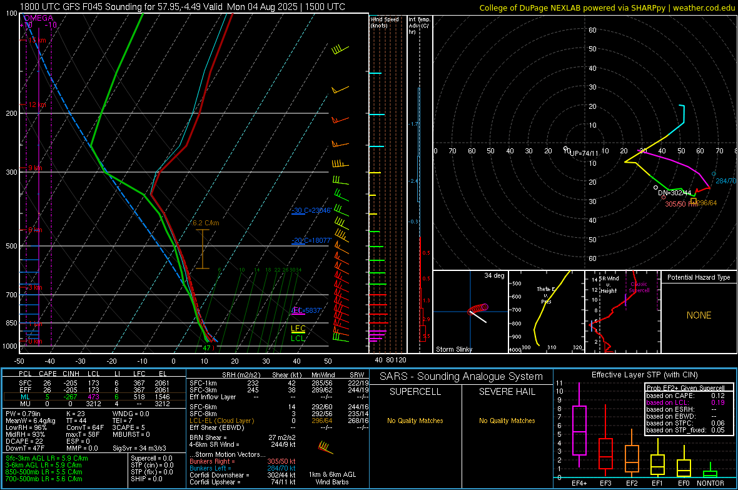
Task: Click "No Quality Matches" under SUPERCELL
Action: point(415,421)
